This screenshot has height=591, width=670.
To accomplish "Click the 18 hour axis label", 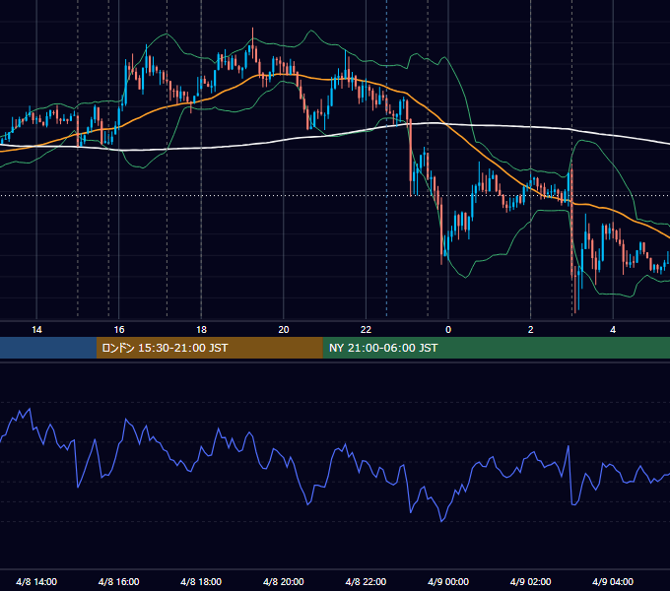I will pyautogui.click(x=201, y=330).
